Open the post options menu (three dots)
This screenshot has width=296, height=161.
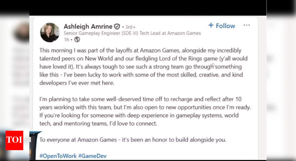click(247, 25)
